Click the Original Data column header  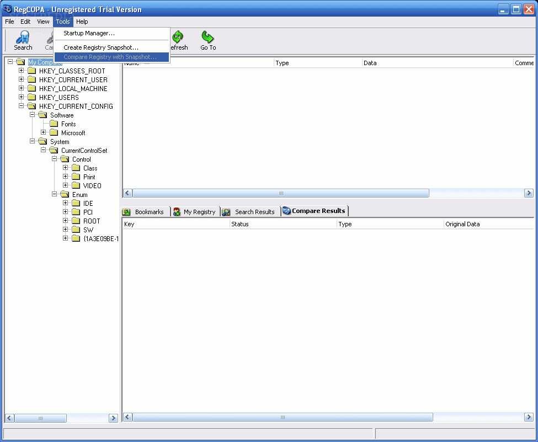488,224
